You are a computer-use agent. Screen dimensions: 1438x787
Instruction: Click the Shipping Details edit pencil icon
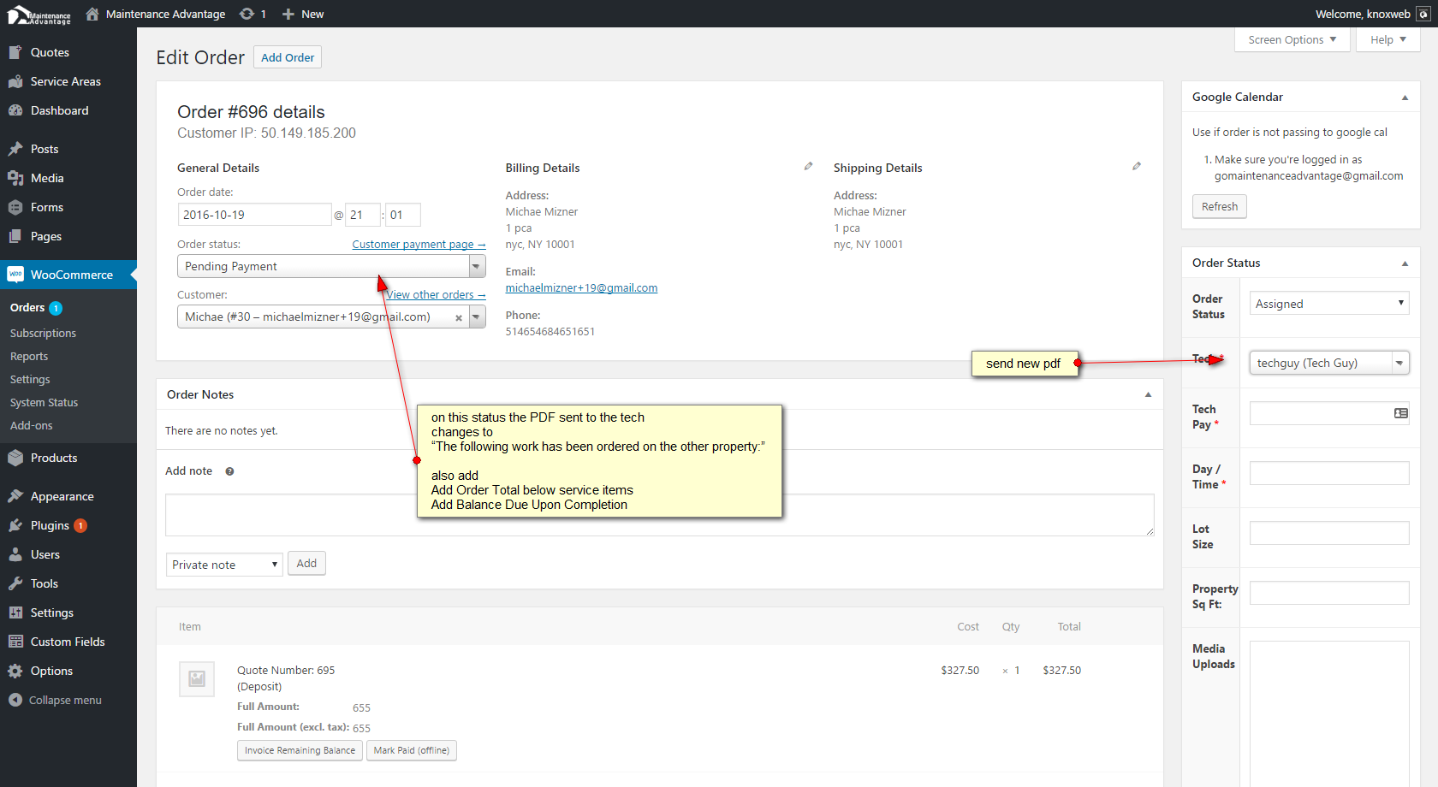coord(1136,167)
